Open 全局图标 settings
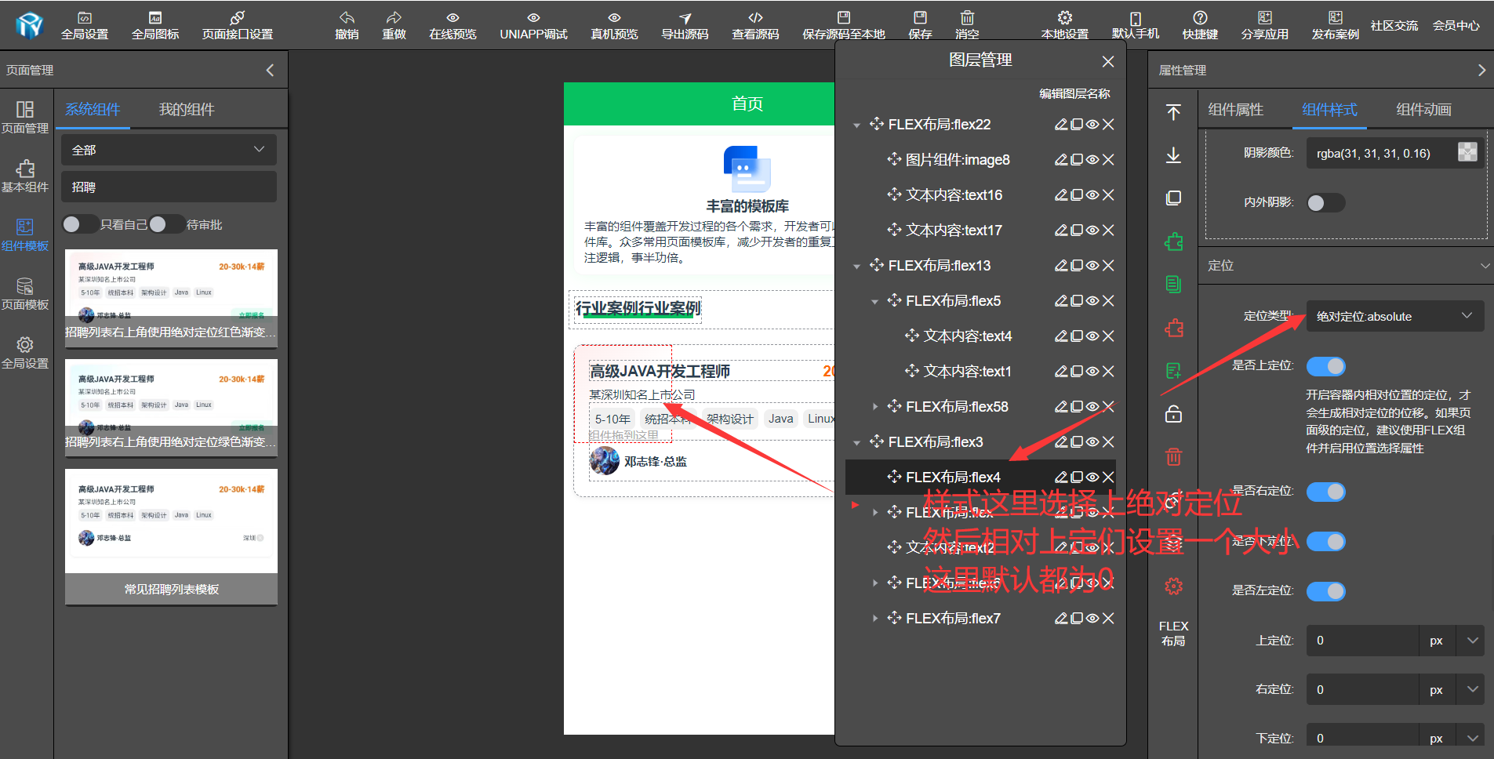The height and width of the screenshot is (759, 1494). 155,25
